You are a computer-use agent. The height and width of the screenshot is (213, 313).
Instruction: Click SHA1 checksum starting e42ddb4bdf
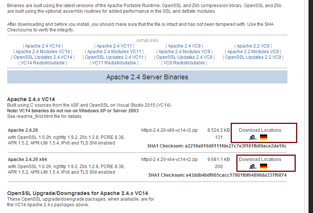click(236, 175)
